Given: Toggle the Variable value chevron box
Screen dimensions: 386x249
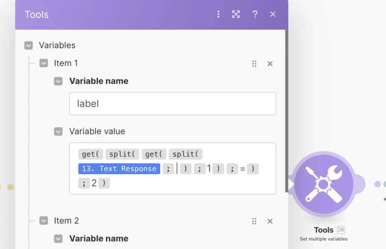Looking at the screenshot, I should point(58,132).
